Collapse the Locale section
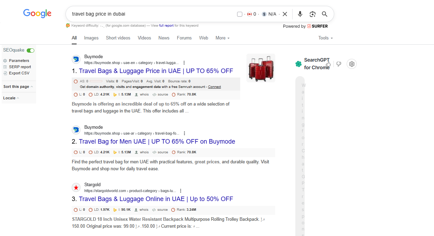The width and height of the screenshot is (434, 236). click(11, 98)
